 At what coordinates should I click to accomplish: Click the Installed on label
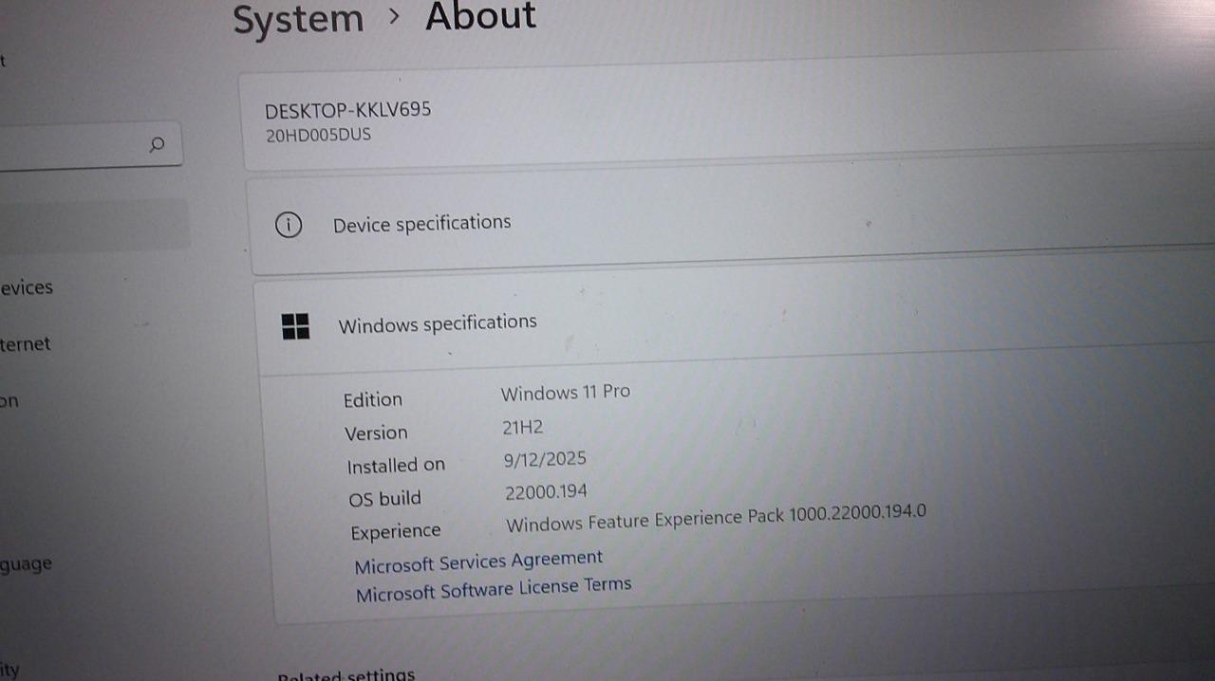click(x=396, y=466)
